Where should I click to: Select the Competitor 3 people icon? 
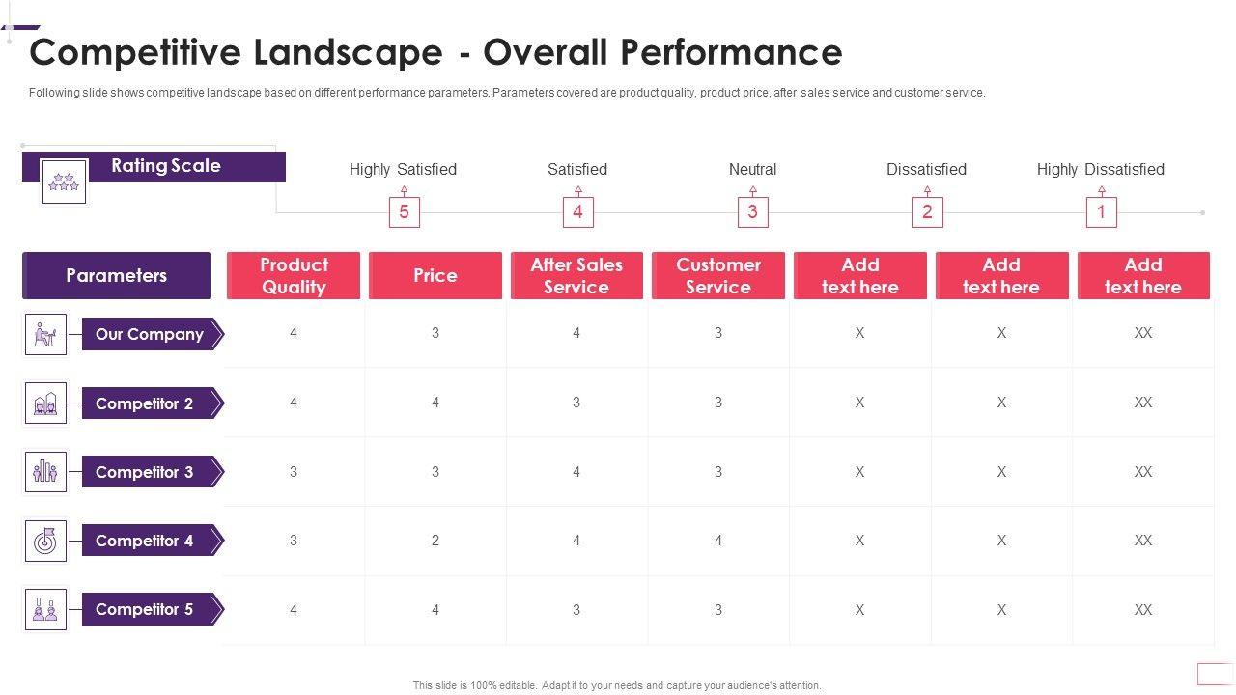click(x=45, y=472)
